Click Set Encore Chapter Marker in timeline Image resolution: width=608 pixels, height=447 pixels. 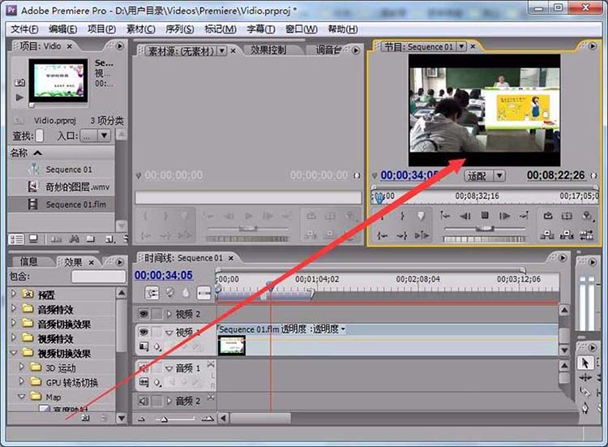click(x=170, y=292)
